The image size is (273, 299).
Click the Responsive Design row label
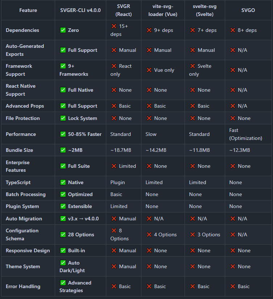[28, 250]
